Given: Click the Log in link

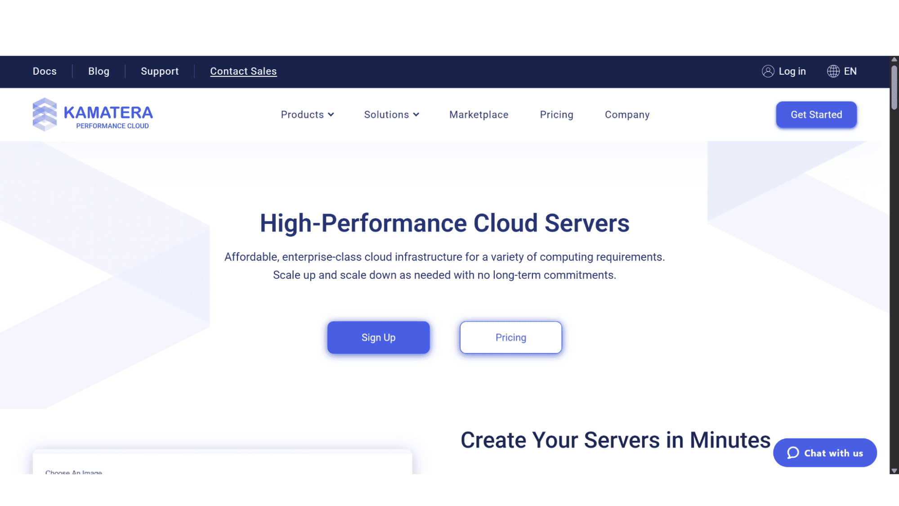Looking at the screenshot, I should coord(784,71).
